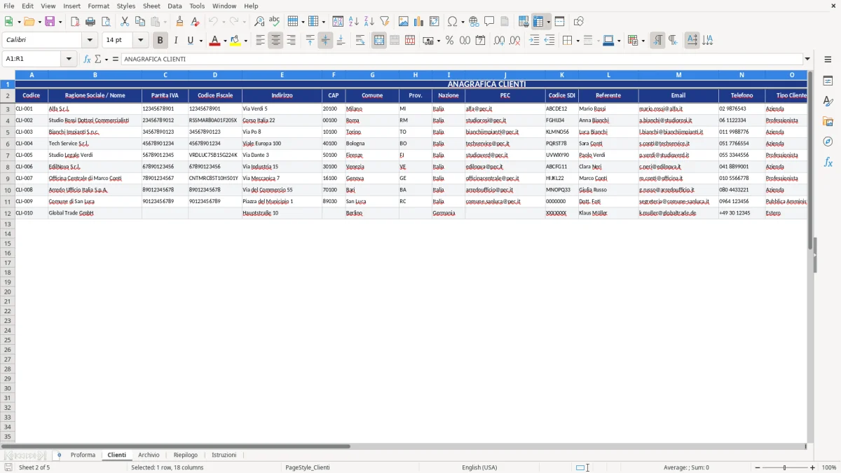
Task: Switch to the Archivio sheet tab
Action: 149,455
